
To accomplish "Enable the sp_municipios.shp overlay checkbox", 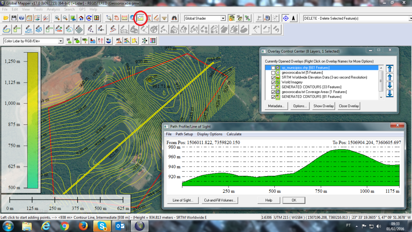I will coord(273,68).
